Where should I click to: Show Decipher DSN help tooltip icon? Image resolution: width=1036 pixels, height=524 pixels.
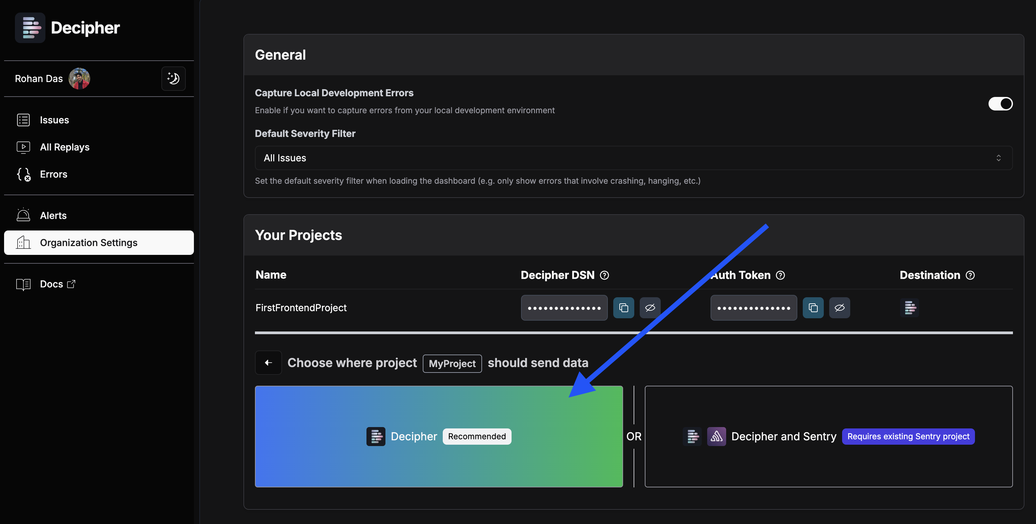tap(604, 275)
